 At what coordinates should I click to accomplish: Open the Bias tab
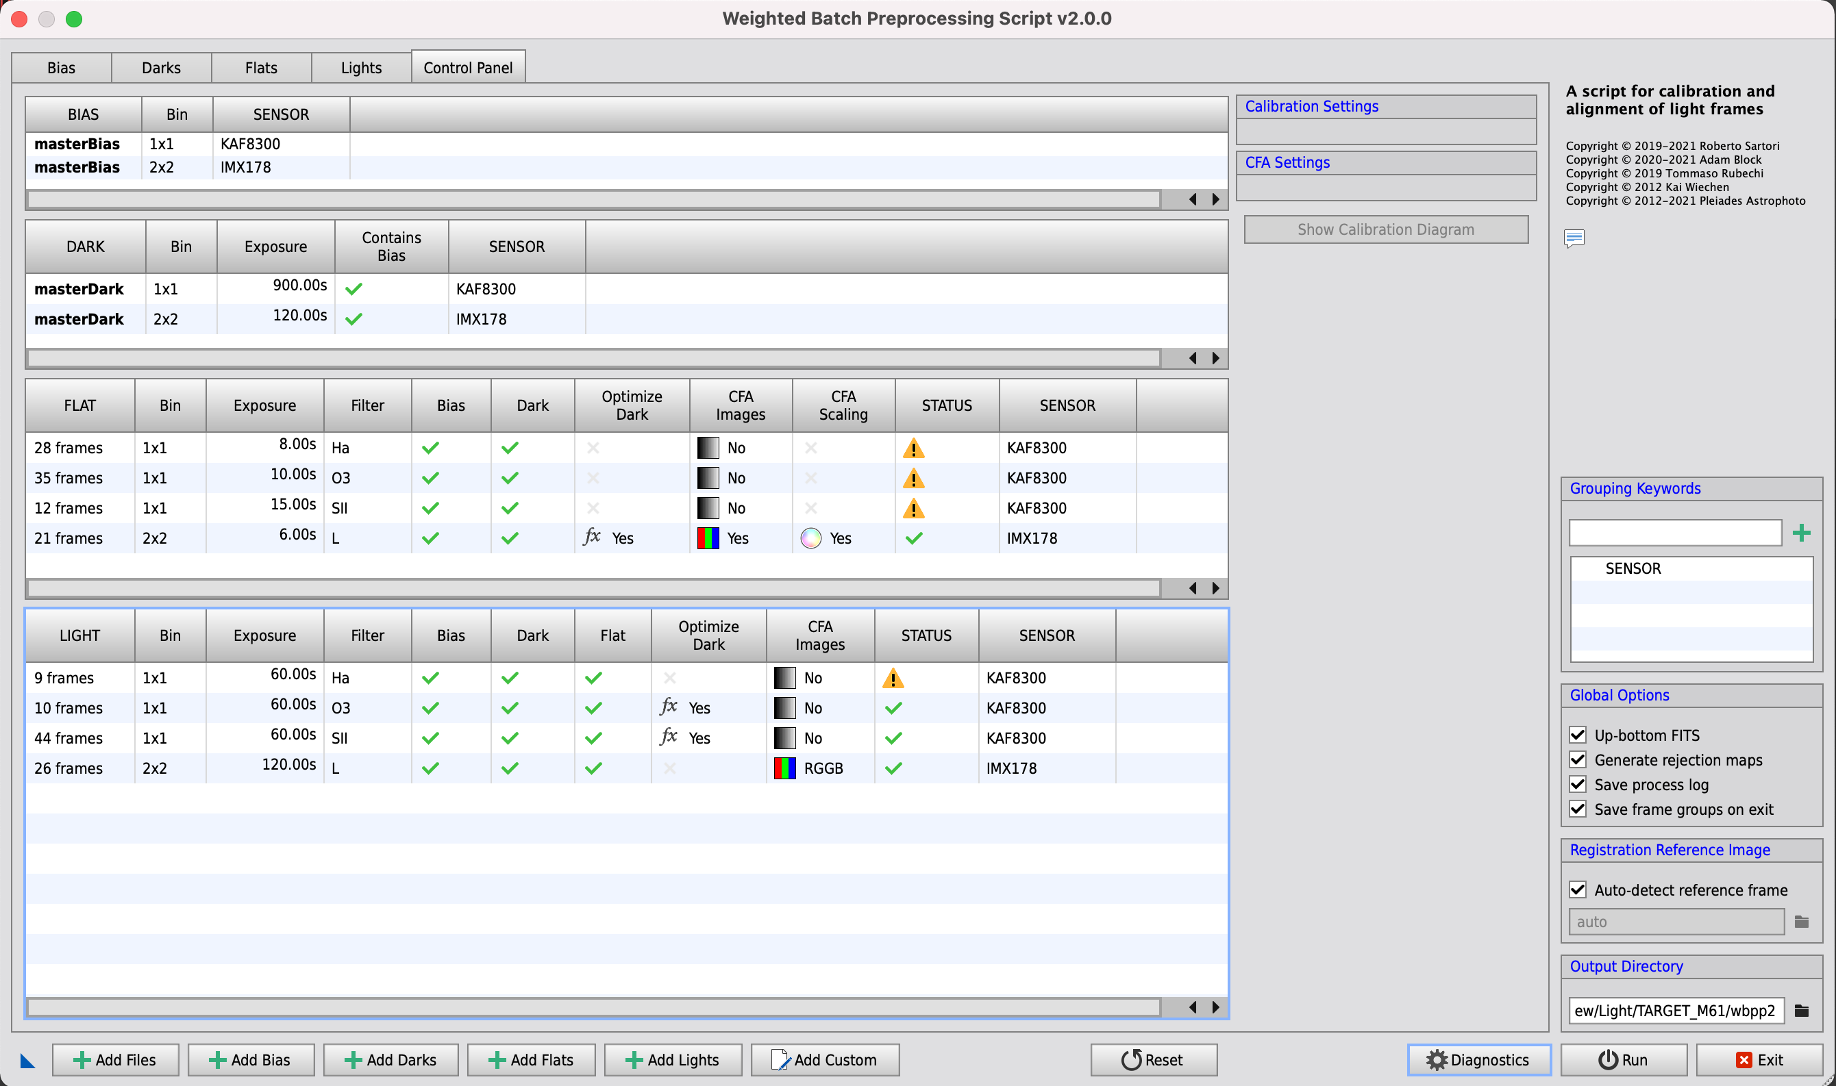tap(62, 68)
